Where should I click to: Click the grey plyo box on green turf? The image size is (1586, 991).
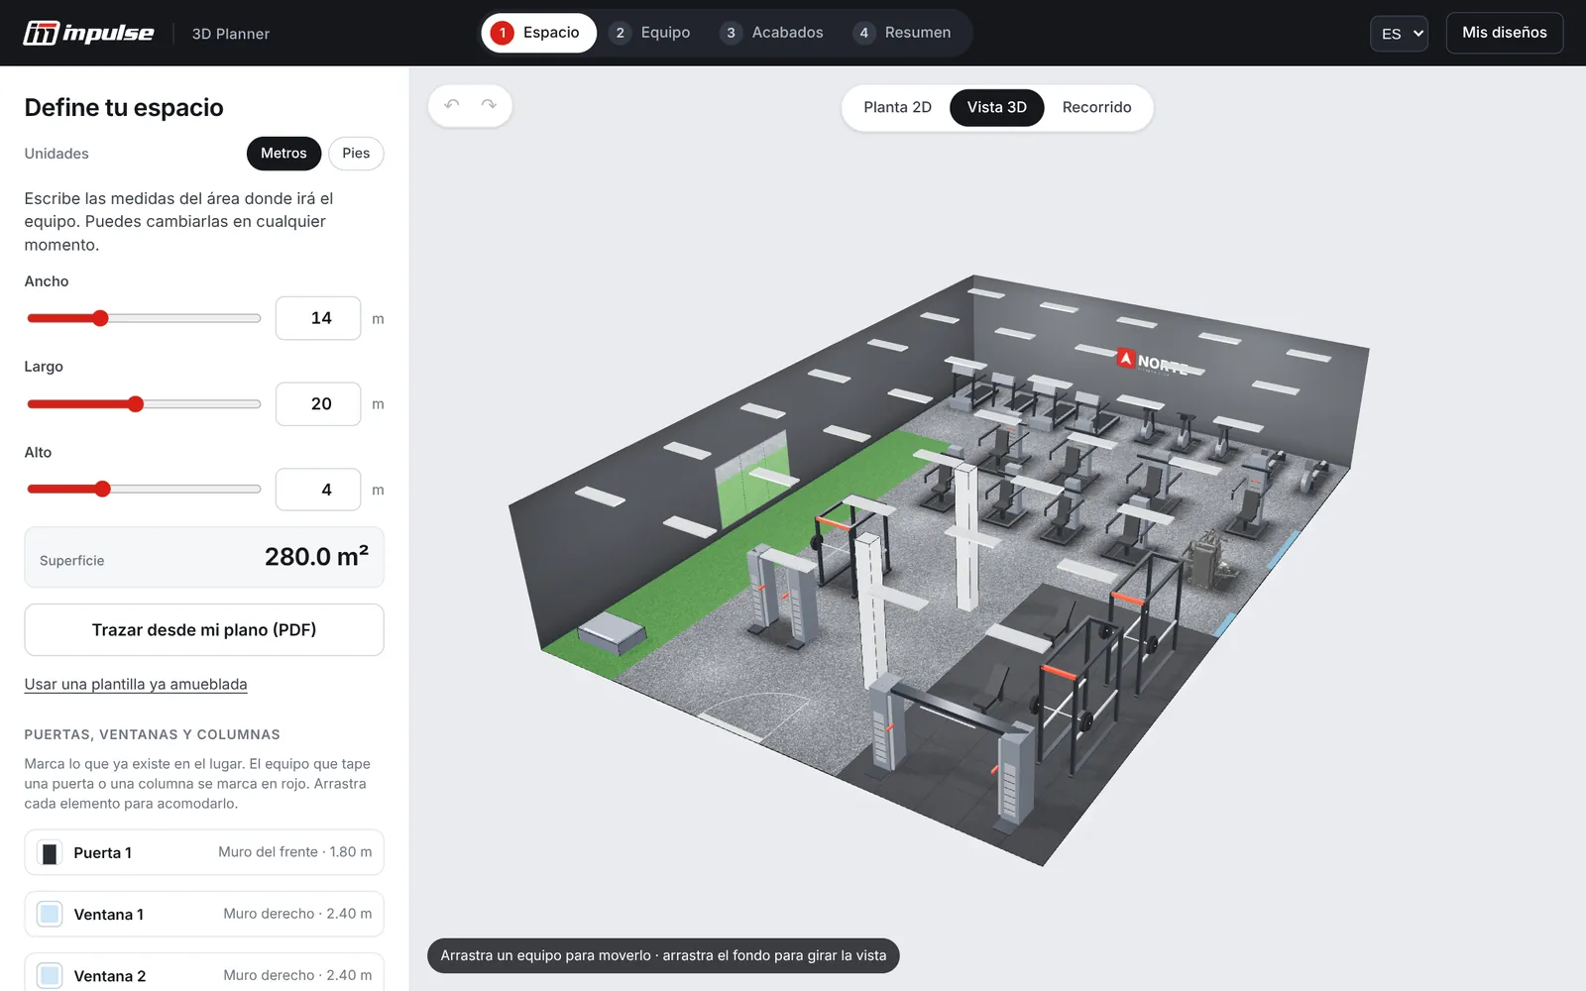click(613, 632)
